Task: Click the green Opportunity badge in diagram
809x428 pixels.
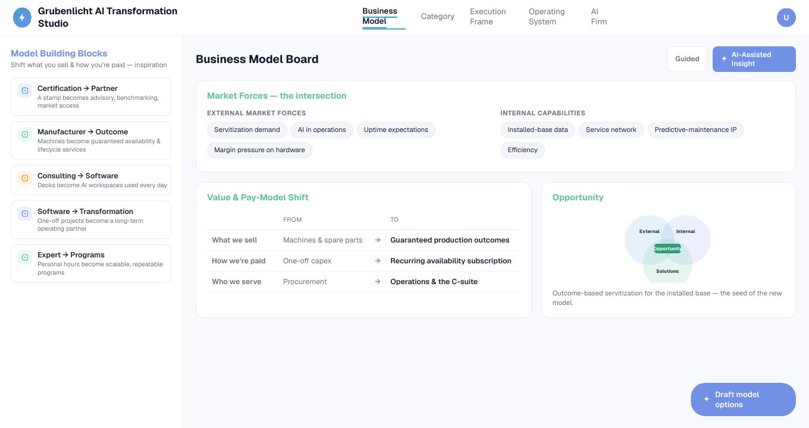Action: pyautogui.click(x=667, y=248)
